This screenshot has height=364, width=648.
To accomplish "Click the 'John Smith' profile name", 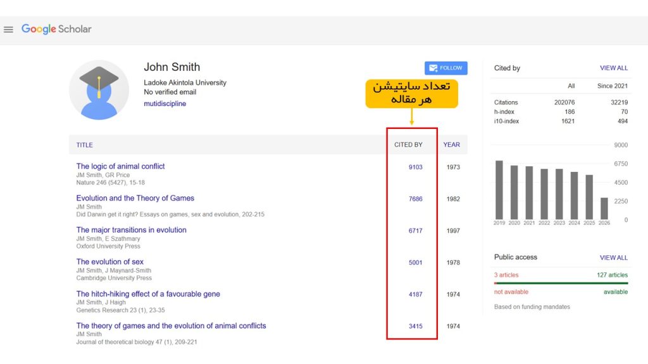I will [x=171, y=67].
